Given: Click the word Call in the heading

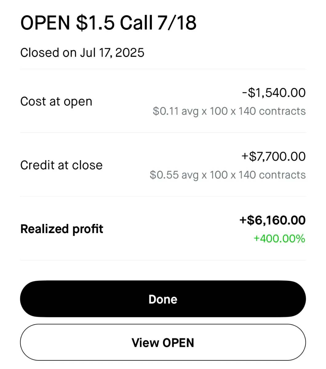Looking at the screenshot, I should click(x=136, y=23).
